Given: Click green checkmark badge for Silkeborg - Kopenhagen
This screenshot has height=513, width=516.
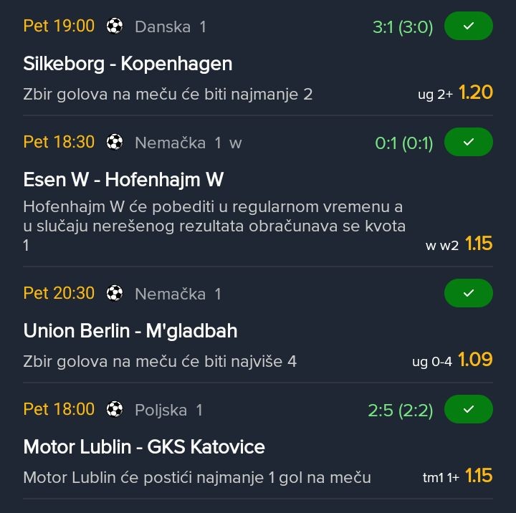Looking at the screenshot, I should point(469,27).
